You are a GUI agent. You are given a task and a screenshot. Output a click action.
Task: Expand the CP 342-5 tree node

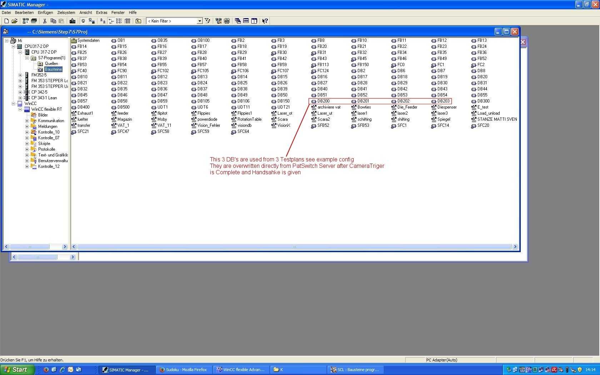(x=20, y=92)
